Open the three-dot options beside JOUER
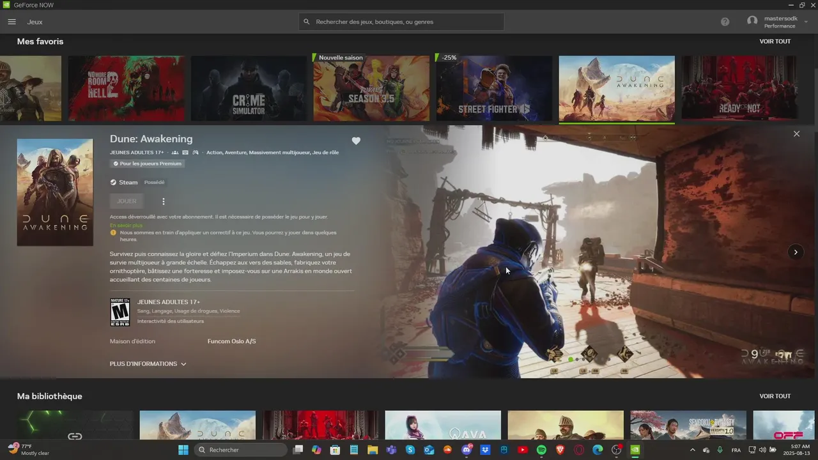 [x=163, y=201]
